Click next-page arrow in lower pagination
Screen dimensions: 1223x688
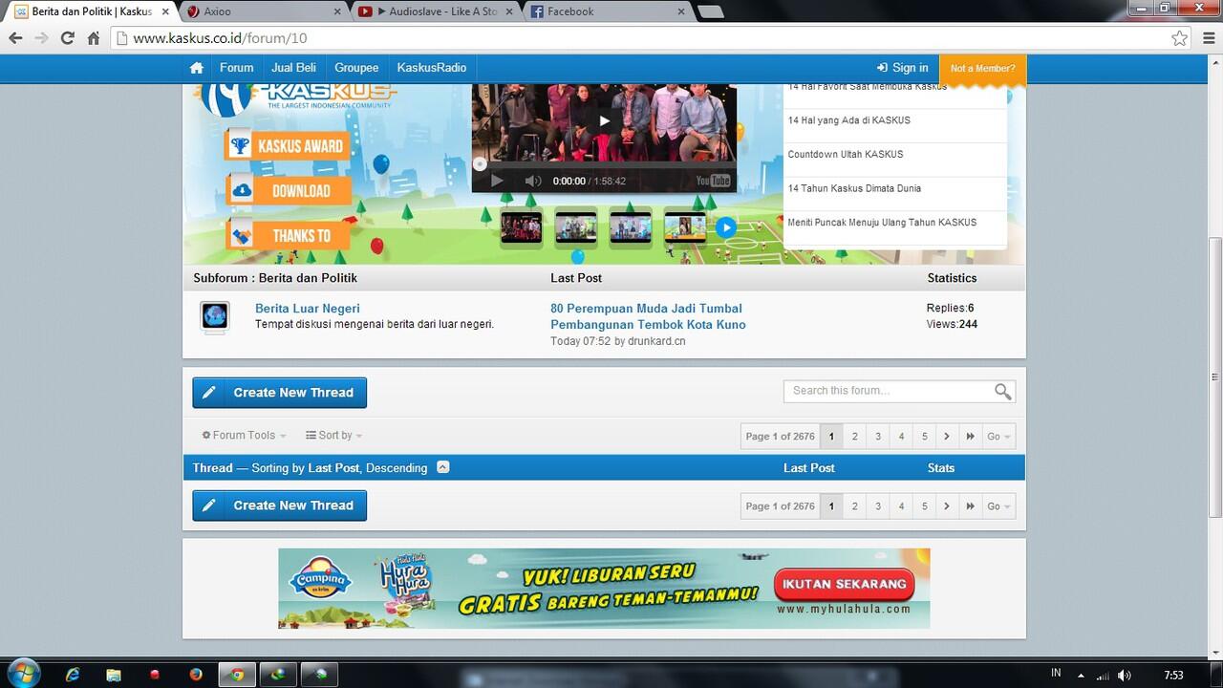pyautogui.click(x=947, y=506)
